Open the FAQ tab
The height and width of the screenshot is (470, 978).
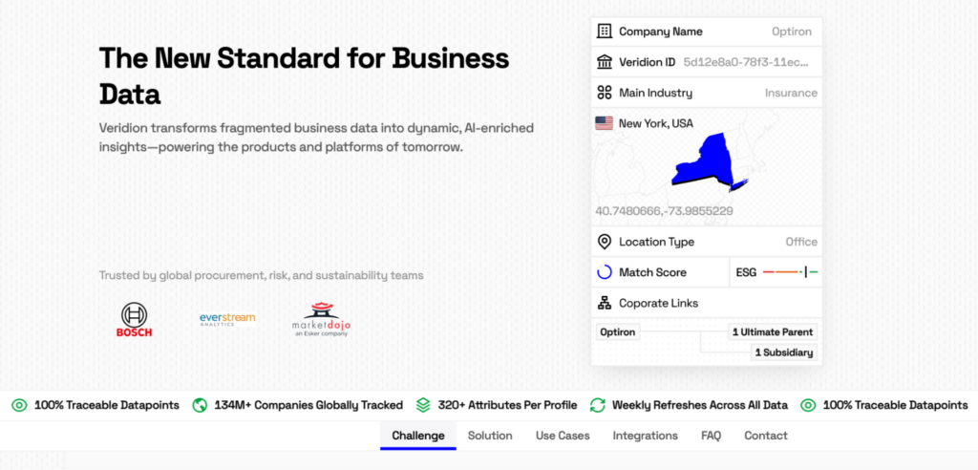click(x=711, y=436)
